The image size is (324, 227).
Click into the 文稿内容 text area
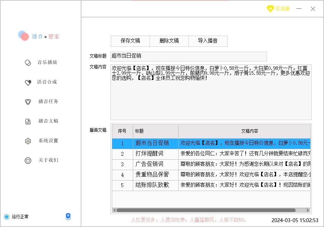(x=211, y=92)
